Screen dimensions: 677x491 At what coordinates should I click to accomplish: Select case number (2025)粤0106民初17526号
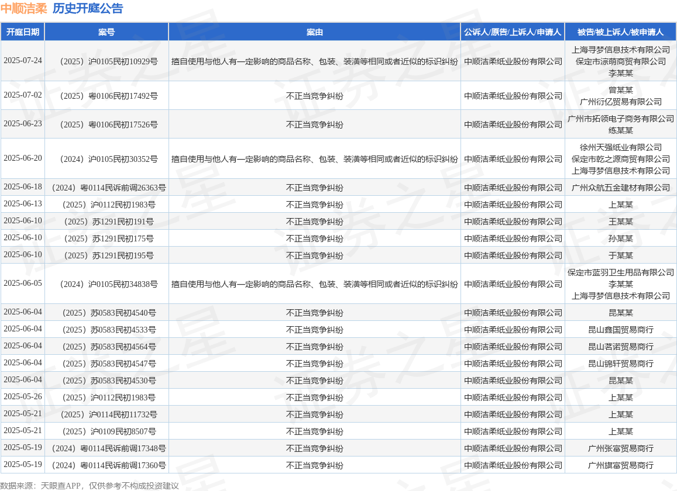coord(106,125)
